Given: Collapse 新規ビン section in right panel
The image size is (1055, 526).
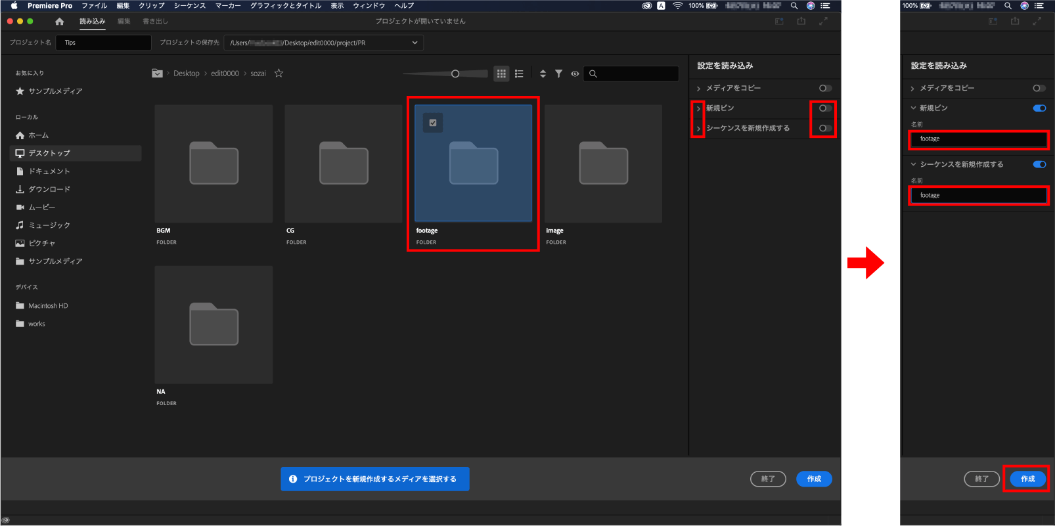Looking at the screenshot, I should tap(913, 108).
